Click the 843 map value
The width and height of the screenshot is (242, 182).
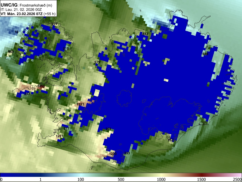145,34
